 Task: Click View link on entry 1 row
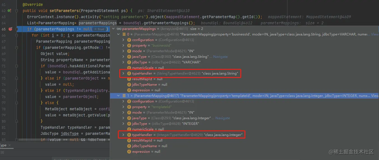pos(375,96)
